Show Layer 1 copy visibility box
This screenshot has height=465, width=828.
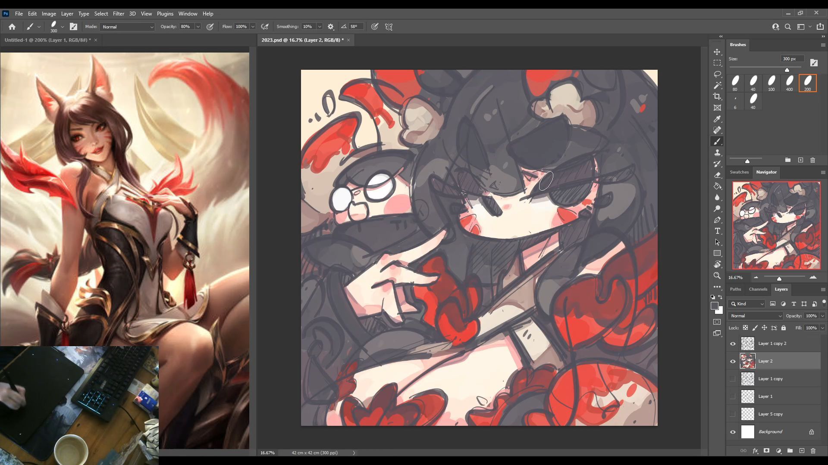click(x=733, y=379)
